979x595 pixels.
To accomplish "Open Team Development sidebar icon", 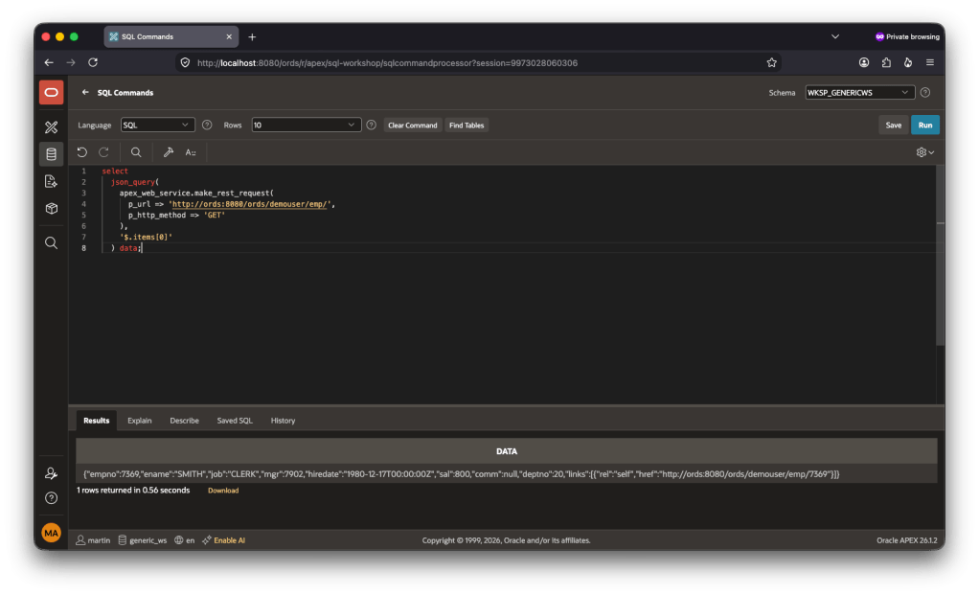I will pos(51,181).
